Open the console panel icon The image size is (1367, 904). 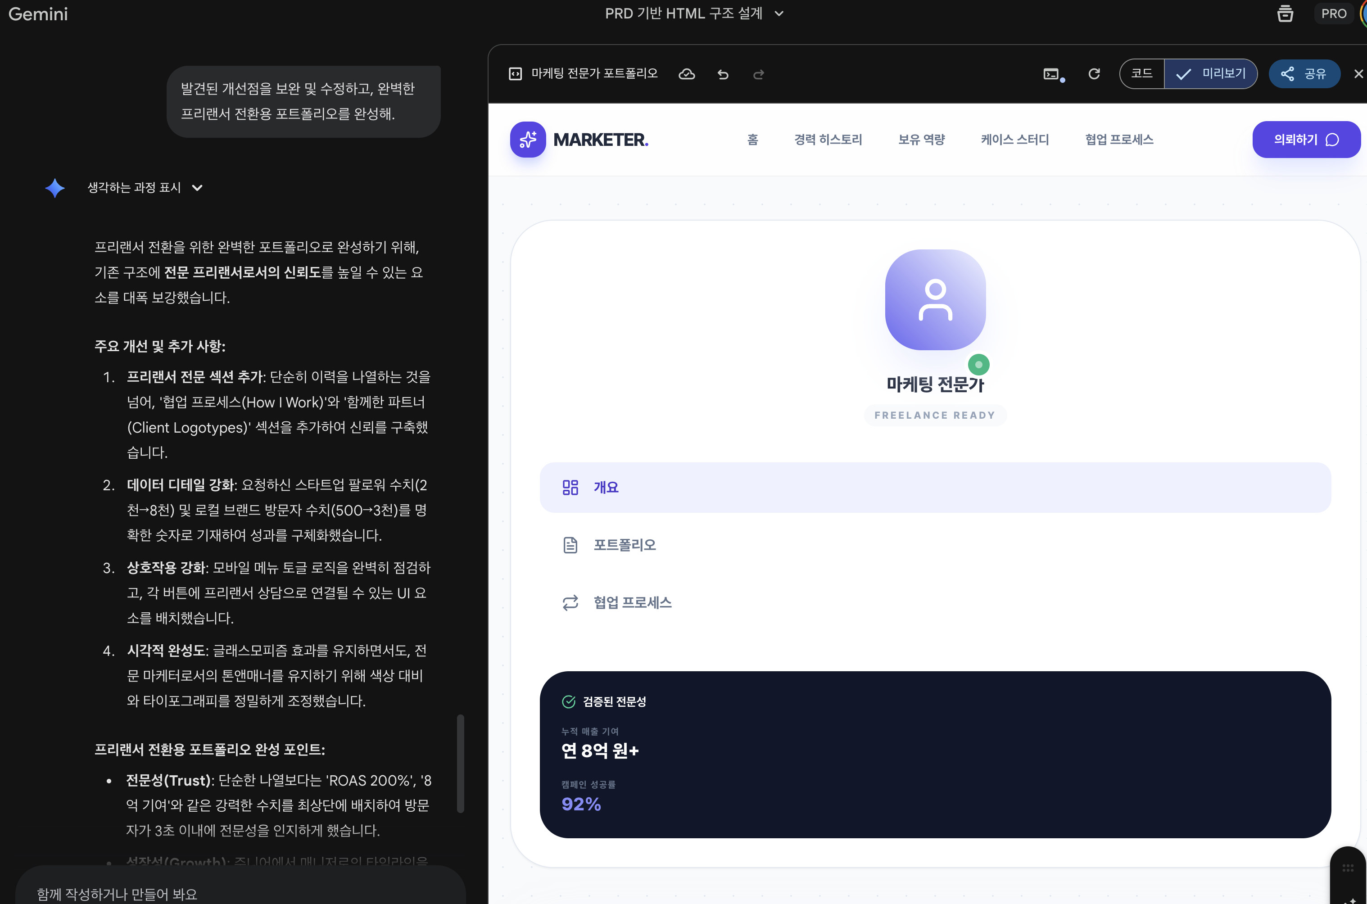click(1052, 74)
